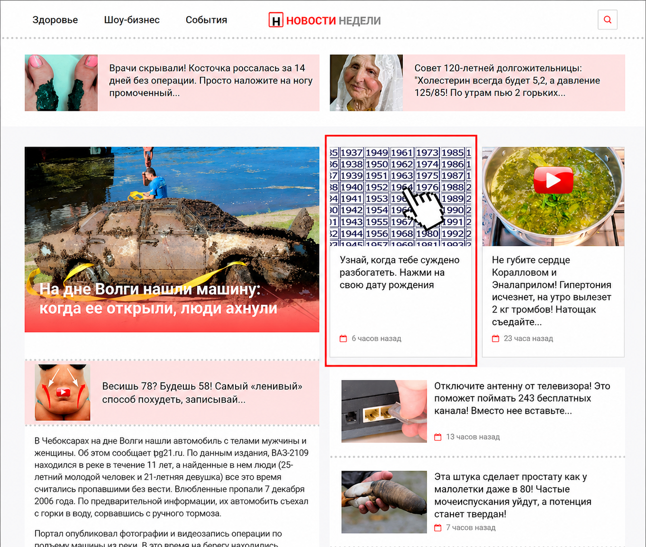Open 'Совет 120-летней долгожительницы' article
Image resolution: width=646 pixels, height=547 pixels.
507,81
